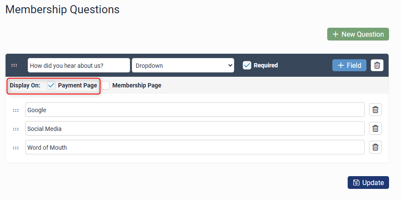Viewport: 401px width, 200px height.
Task: Click into the Word of Mouth field
Action: point(195,147)
